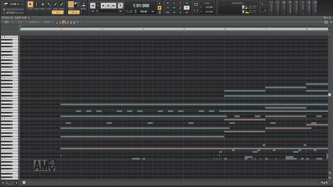Toggle the Loop on/off button
333x187 pixels.
[196, 5]
